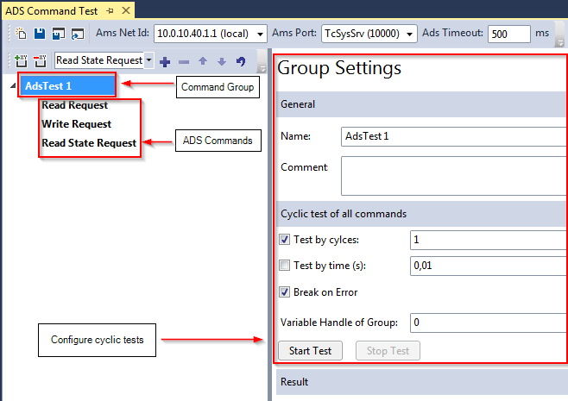Add command with blue plus icon
This screenshot has width=568, height=401.
(165, 61)
